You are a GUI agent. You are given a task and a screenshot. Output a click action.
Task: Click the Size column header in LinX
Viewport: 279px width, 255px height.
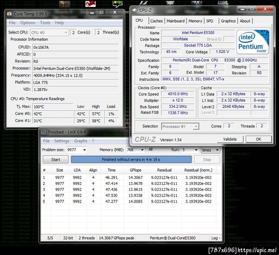tap(60, 170)
